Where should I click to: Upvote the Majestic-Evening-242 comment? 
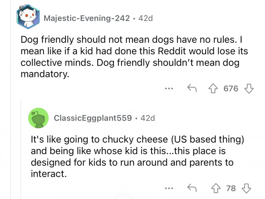click(214, 89)
